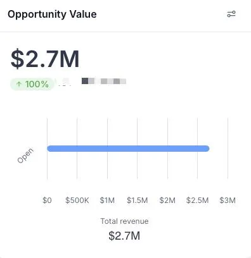Click the $500K axis label

click(77, 200)
